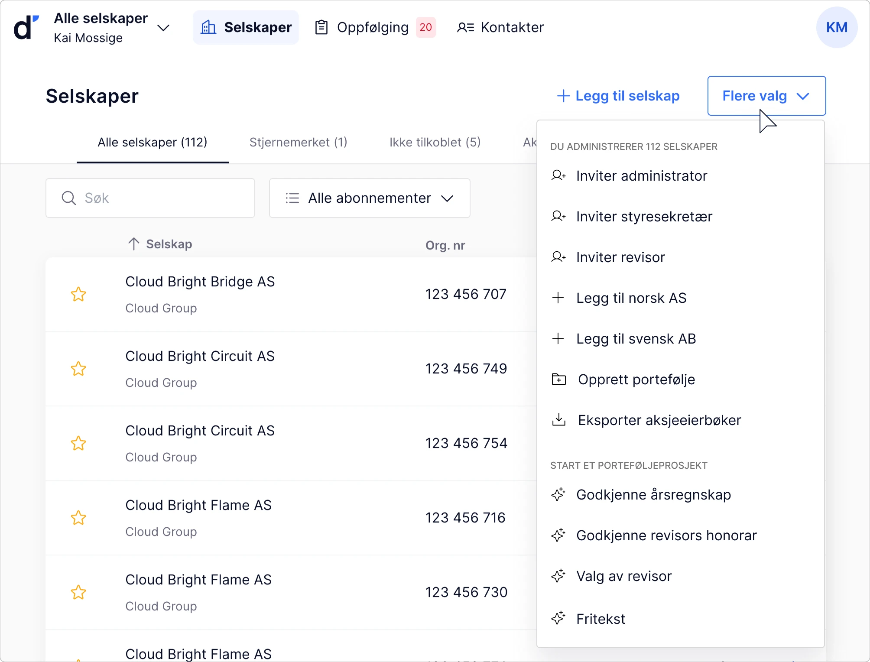The width and height of the screenshot is (870, 662).
Task: Click the sparkle icon beside Fritekst
Action: point(558,618)
